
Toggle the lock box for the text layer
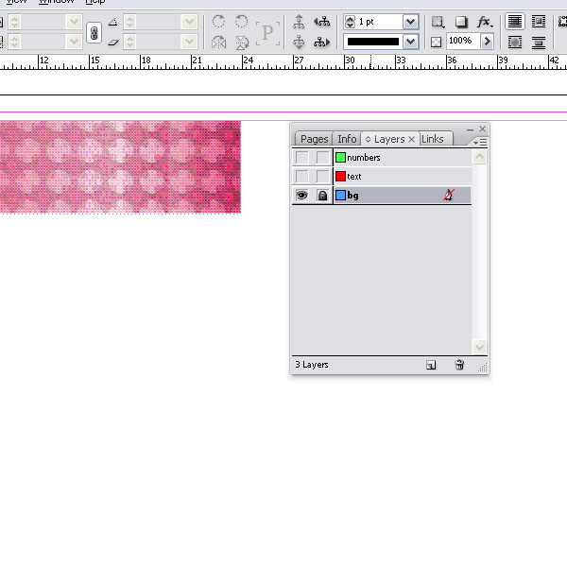point(322,177)
